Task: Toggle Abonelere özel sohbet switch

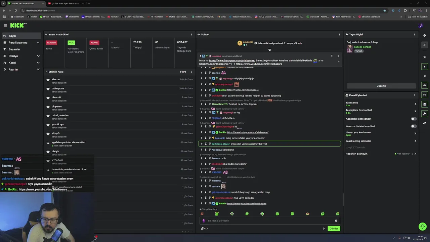Action: pos(414,119)
